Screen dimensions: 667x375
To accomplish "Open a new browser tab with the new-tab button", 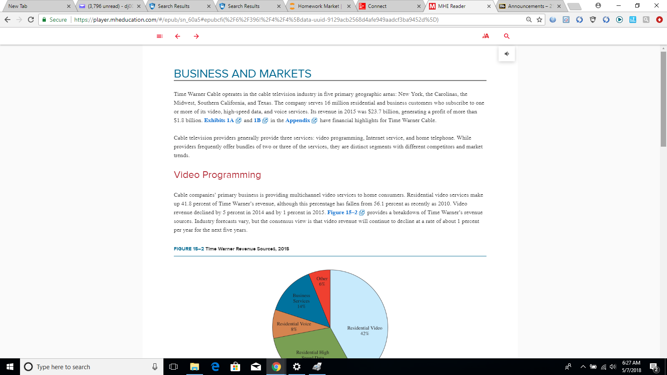I will [574, 6].
